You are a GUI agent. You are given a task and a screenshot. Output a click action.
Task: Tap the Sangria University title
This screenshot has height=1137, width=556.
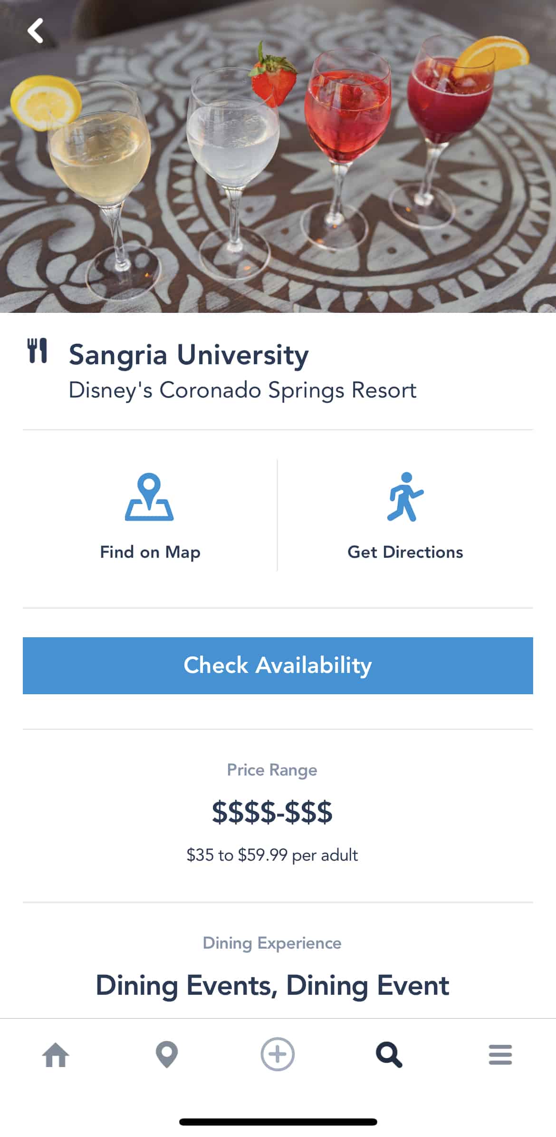(x=189, y=355)
